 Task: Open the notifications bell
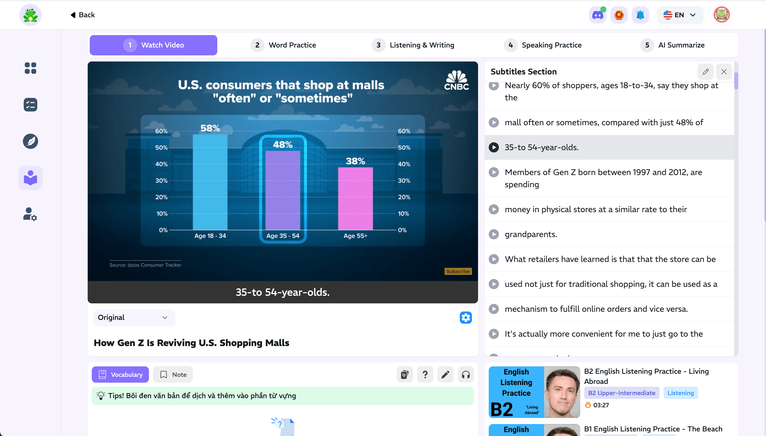(640, 15)
